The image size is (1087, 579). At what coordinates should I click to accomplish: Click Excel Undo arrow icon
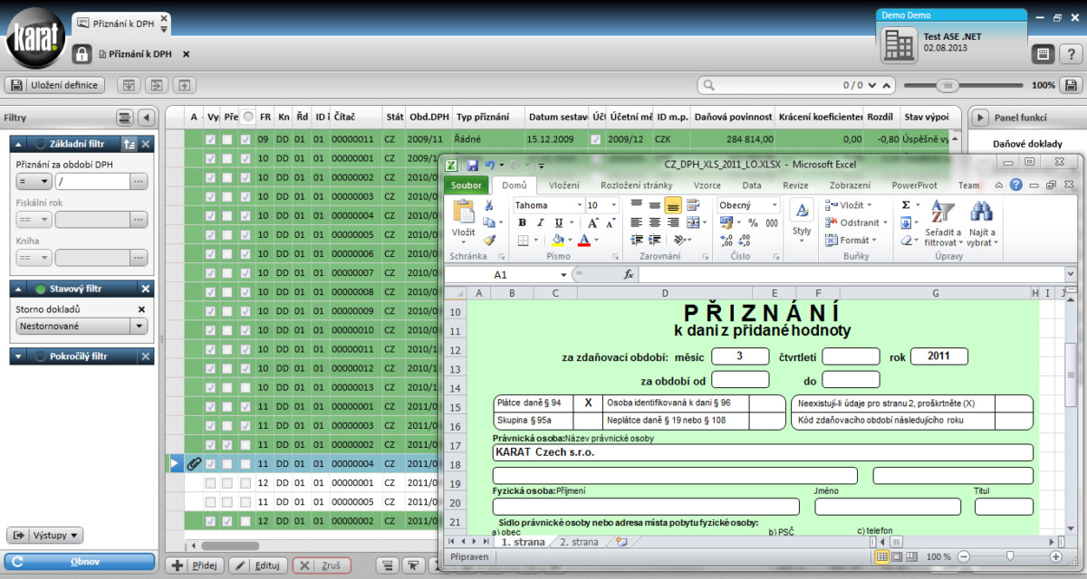tap(489, 165)
